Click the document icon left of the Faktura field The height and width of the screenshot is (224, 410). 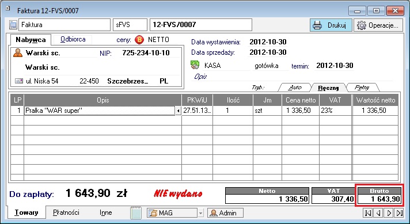tap(13, 25)
